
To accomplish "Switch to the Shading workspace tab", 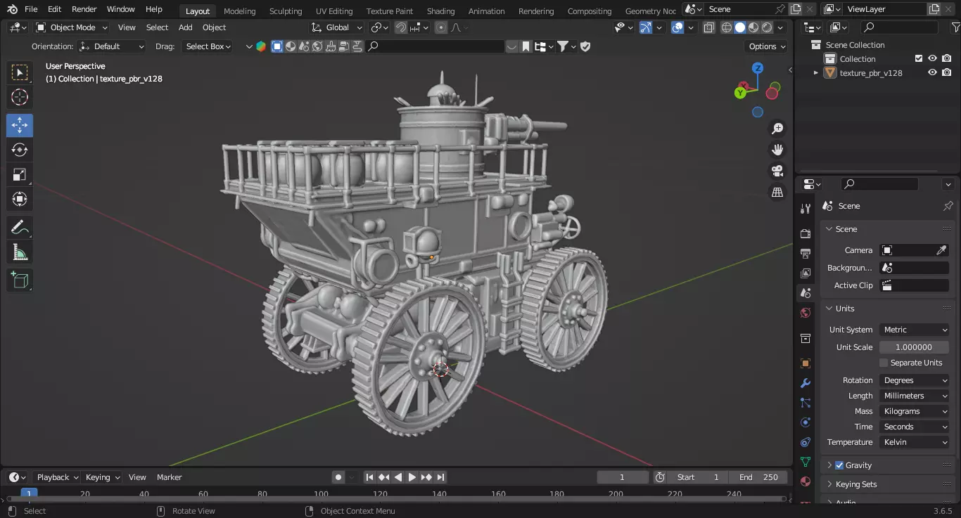I will tap(440, 11).
